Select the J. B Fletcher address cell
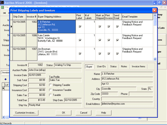 click(56, 27)
